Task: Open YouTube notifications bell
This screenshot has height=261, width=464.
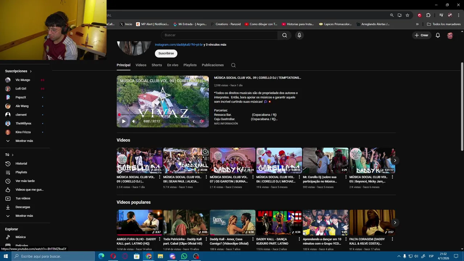Action: coord(438,35)
